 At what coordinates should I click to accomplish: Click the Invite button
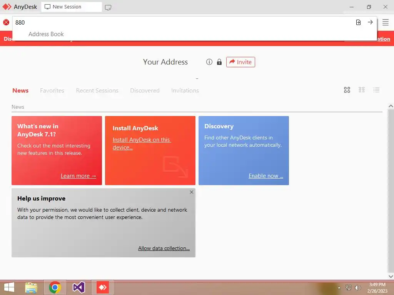click(240, 62)
